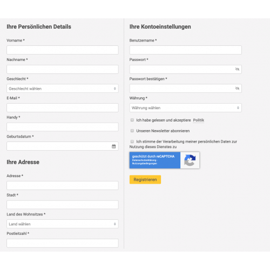Expand the Währung wählen dropdown
Viewport: 270px width, 270px height.
pyautogui.click(x=185, y=108)
